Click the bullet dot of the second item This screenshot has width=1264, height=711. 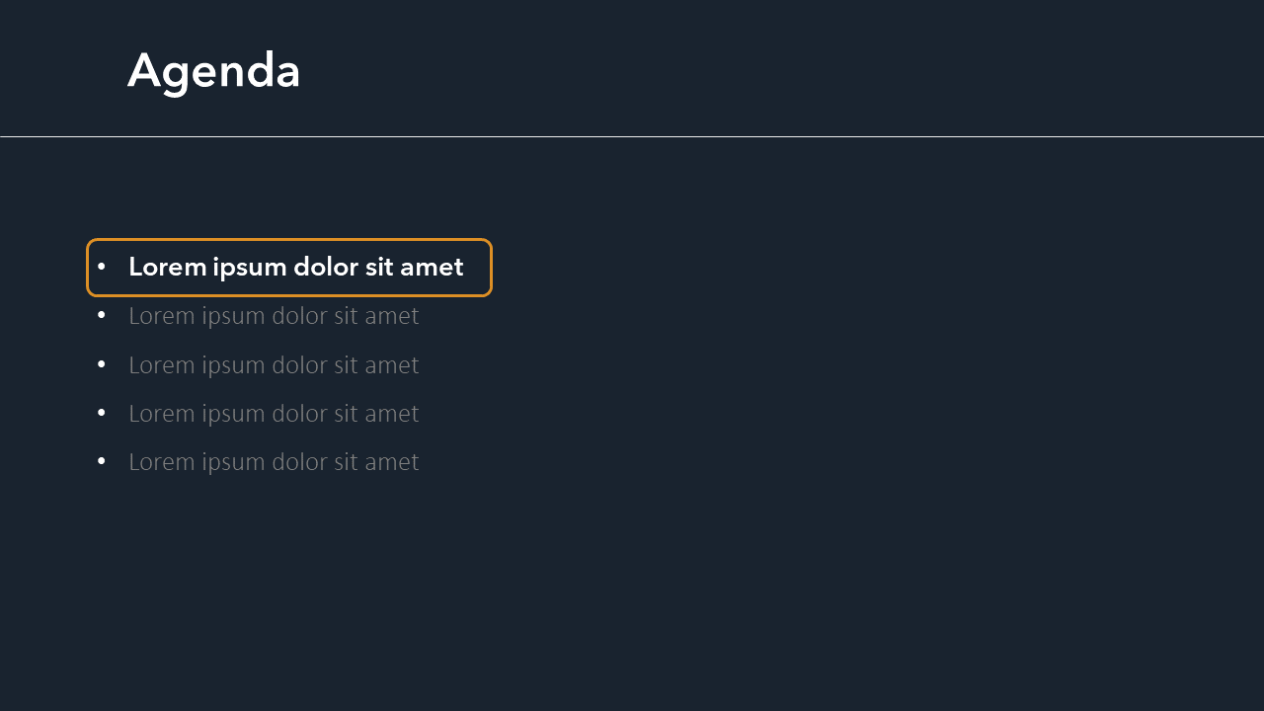pyautogui.click(x=102, y=316)
